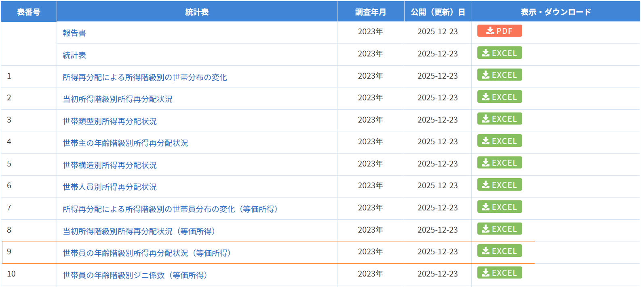Open the 報告書 link
The height and width of the screenshot is (287, 641).
(x=74, y=33)
